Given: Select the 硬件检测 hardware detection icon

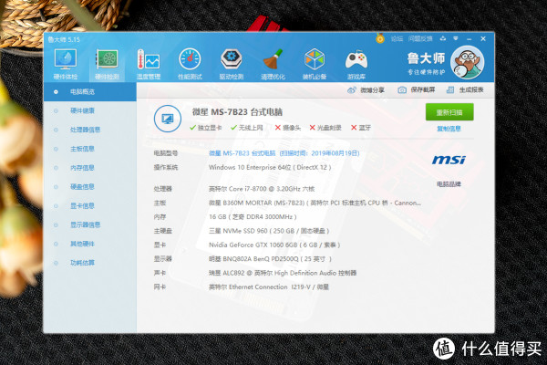Looking at the screenshot, I should point(107,64).
